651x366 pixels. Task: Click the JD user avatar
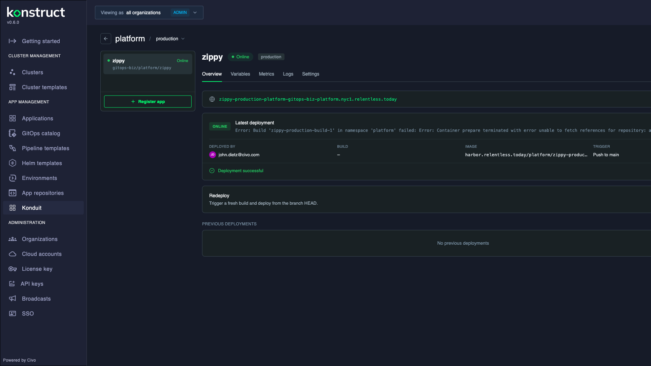213,155
